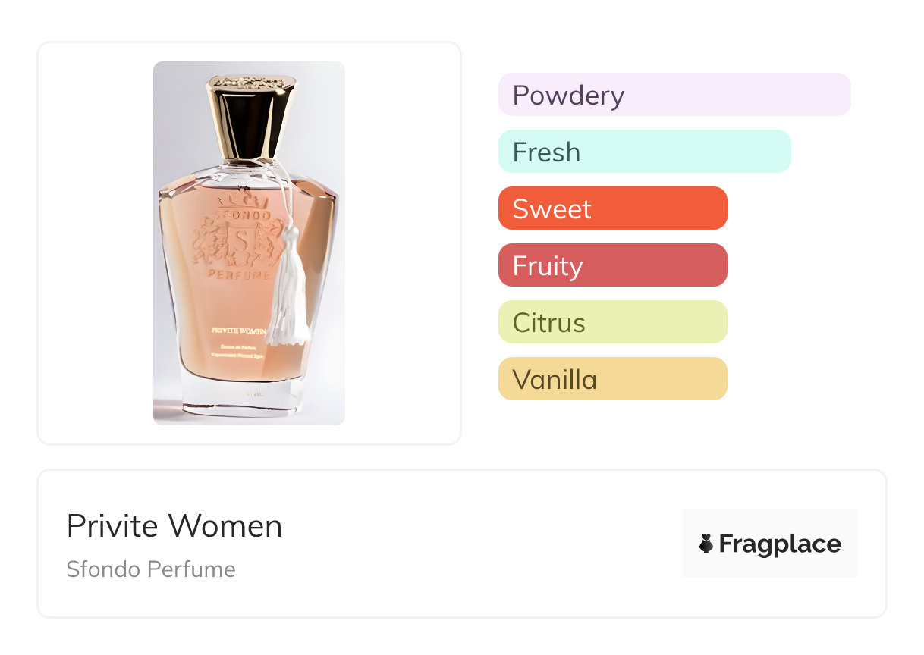Pick the Fruity accord bar
924x655 pixels.
click(x=612, y=265)
